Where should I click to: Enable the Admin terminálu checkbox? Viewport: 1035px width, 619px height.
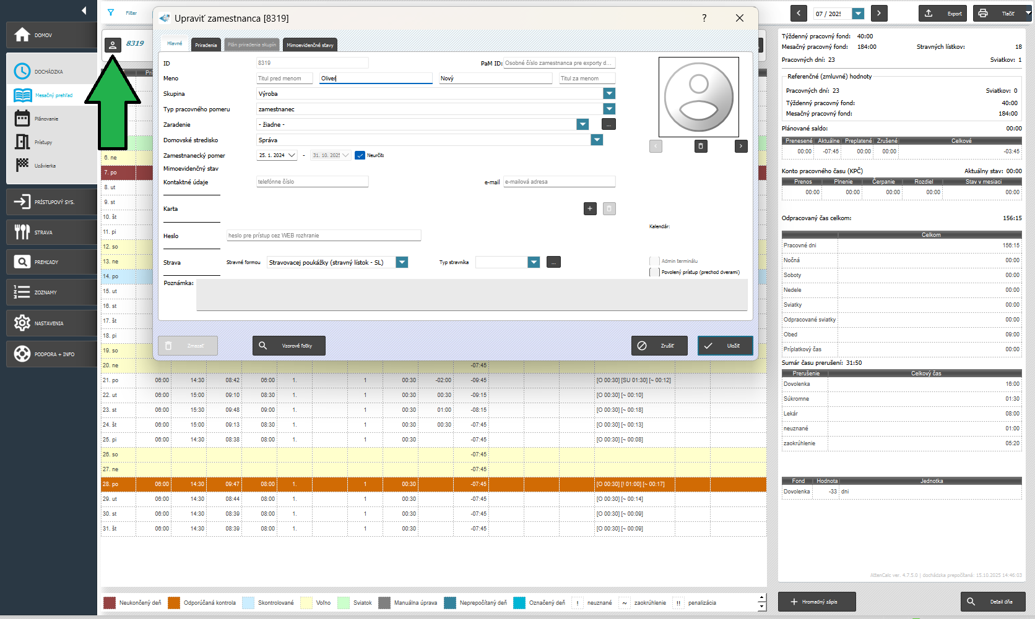coord(654,261)
